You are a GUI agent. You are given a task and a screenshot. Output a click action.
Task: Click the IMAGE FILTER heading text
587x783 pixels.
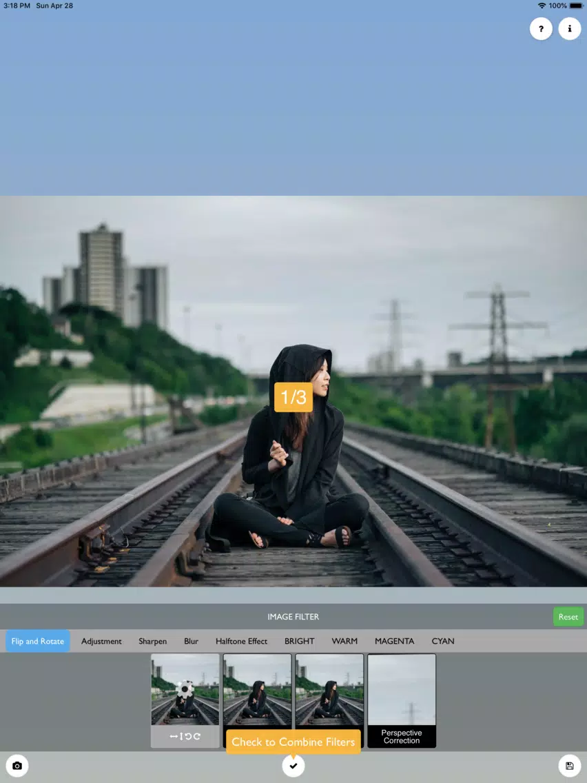(293, 617)
